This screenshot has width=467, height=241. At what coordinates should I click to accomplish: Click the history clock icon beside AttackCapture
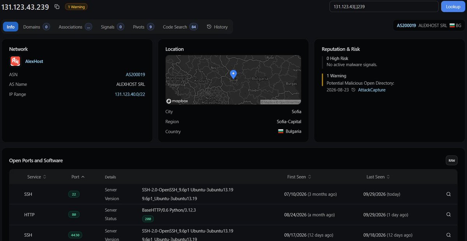353,90
